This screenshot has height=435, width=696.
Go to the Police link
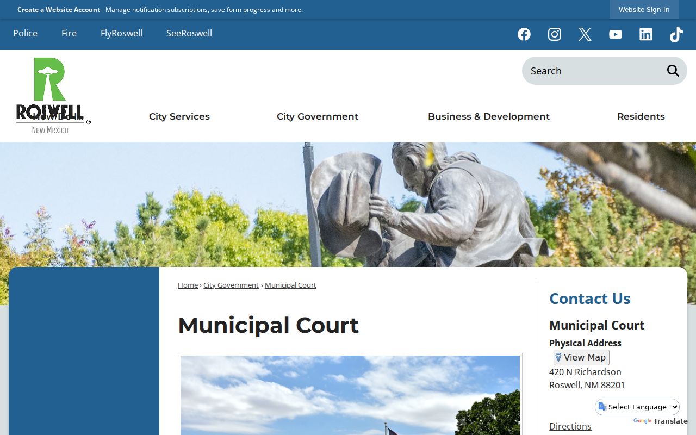pyautogui.click(x=26, y=33)
